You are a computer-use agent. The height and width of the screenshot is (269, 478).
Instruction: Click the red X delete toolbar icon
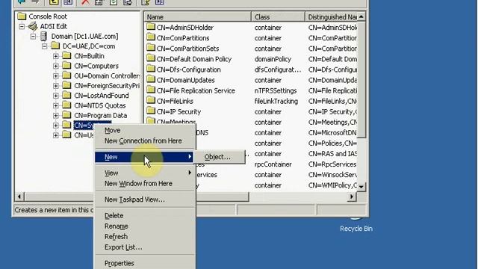point(85,2)
